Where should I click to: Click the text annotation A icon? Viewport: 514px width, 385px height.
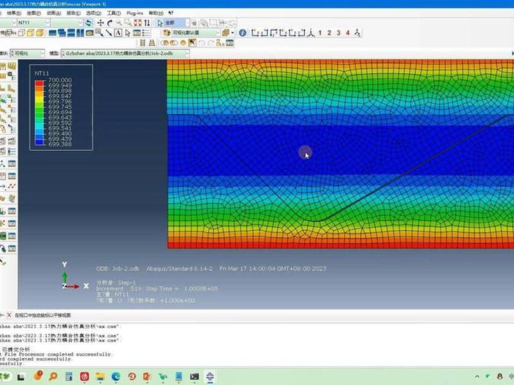click(x=118, y=33)
